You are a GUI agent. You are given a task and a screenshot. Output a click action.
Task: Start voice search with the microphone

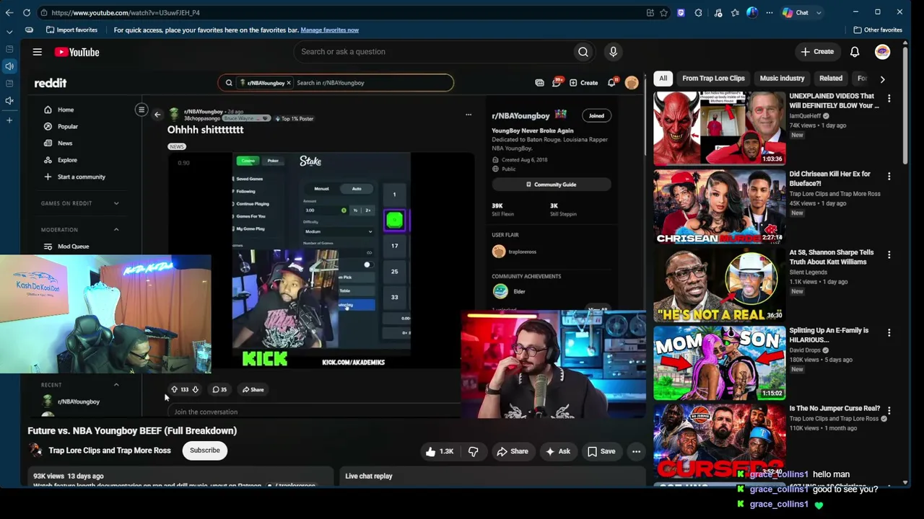[613, 52]
